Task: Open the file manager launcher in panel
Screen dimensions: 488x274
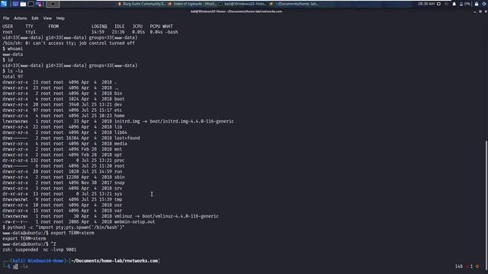Action: (x=23, y=4)
